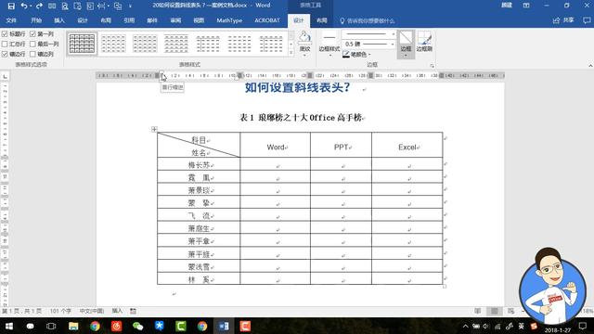Image resolution: width=594 pixels, height=334 pixels.
Task: Click the tab selector at the ruler corner
Action: click(5, 77)
